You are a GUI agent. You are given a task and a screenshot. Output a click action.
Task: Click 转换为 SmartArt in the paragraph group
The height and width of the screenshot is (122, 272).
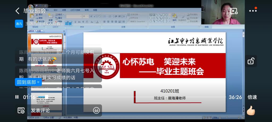(137, 21)
